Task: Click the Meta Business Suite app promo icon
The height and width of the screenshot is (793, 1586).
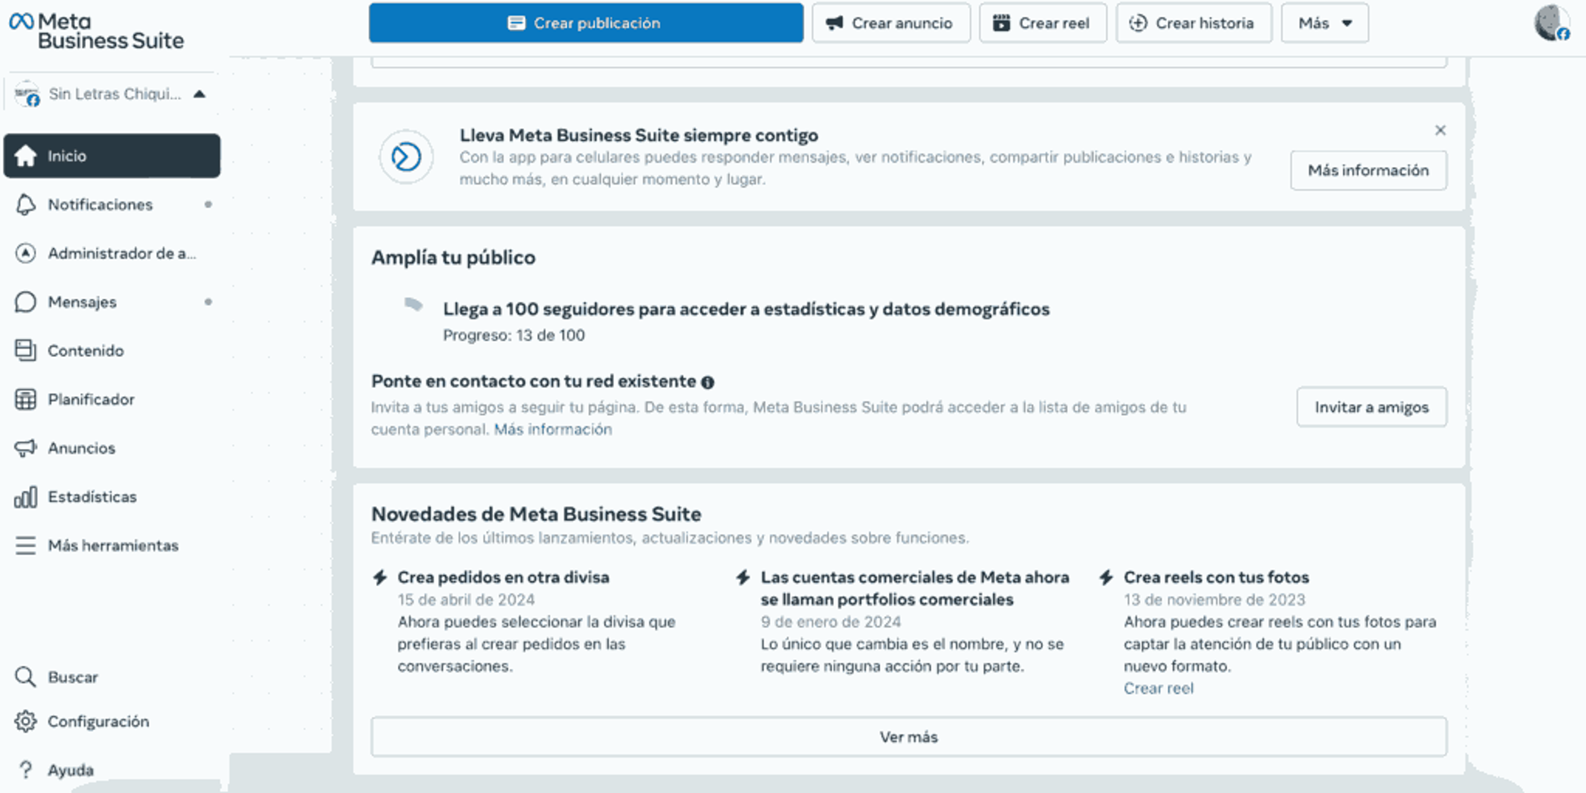Action: click(x=406, y=157)
